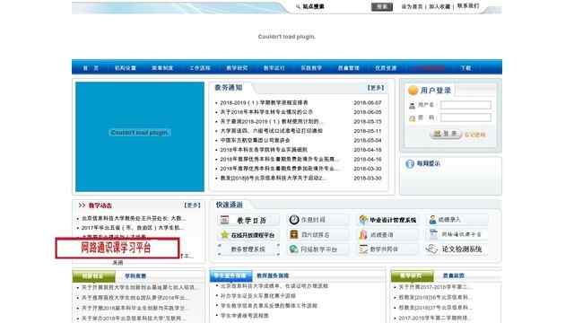
Task: Open the 工作流程 menu
Action: coord(200,68)
